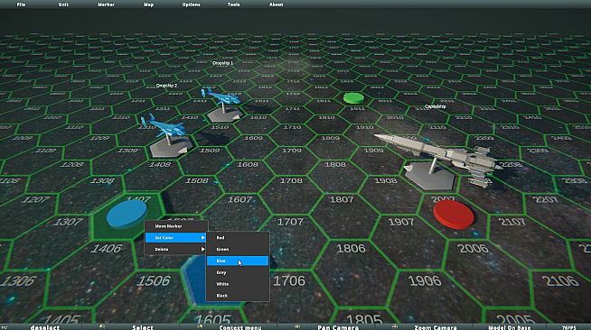Click hex 1508 on the map

[x=197, y=181]
